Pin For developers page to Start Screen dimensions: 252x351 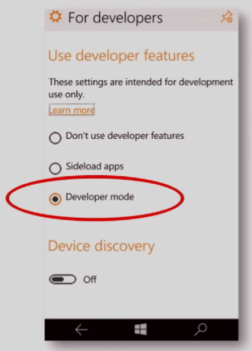coord(227,17)
